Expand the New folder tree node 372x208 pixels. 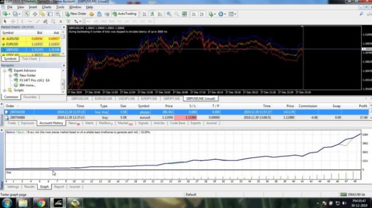(x=10, y=75)
